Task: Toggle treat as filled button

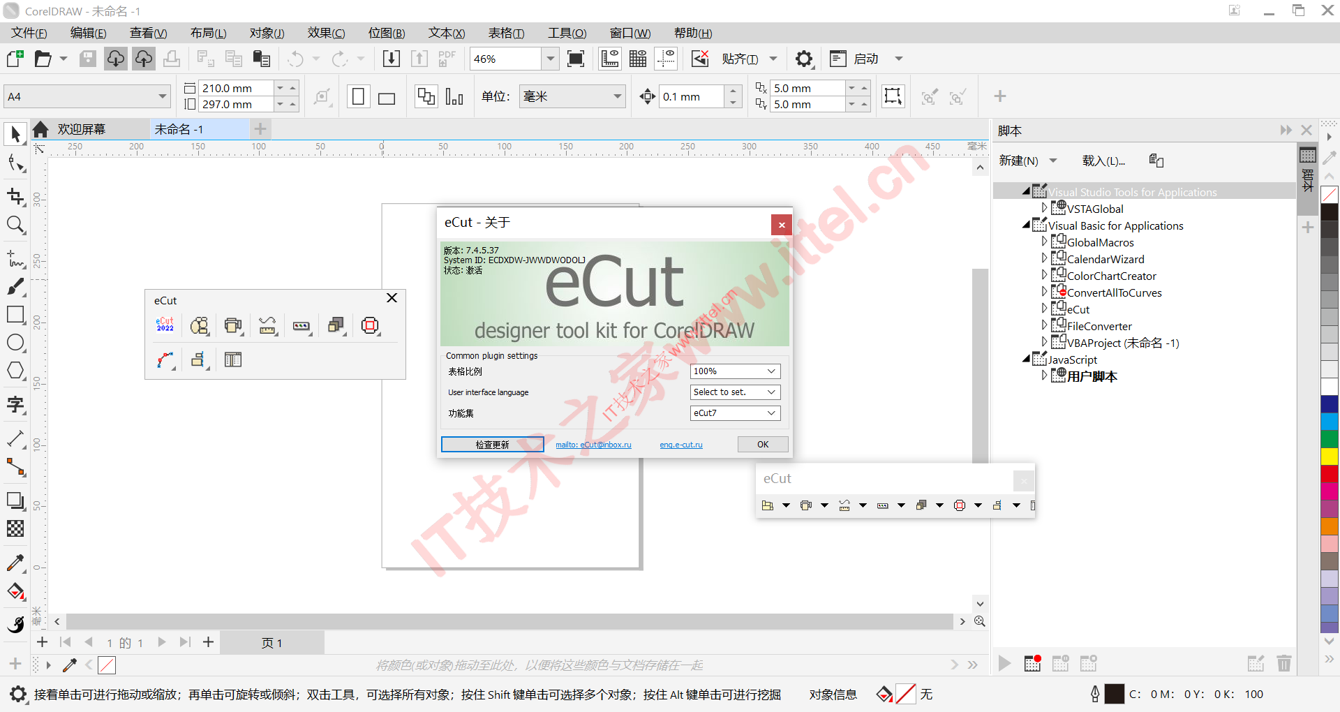Action: [893, 96]
